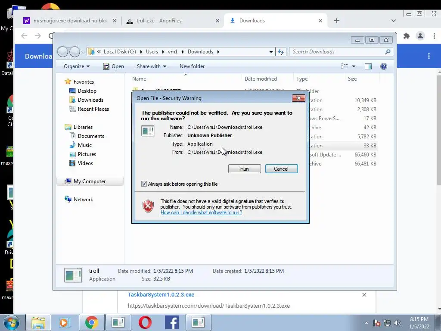Screen dimensions: 441x331
Task: Toggle the preview pane icon
Action: click(368, 66)
